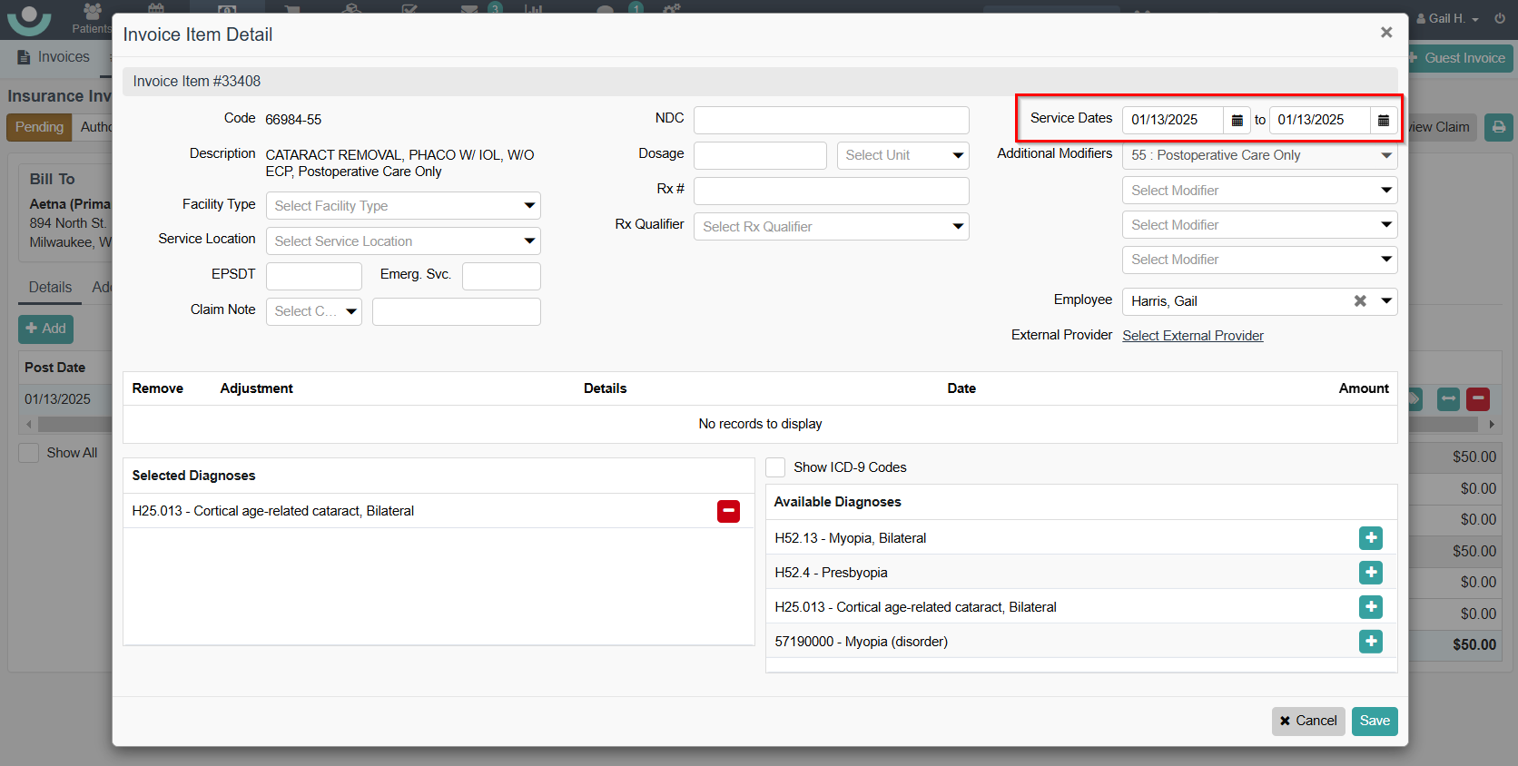This screenshot has height=766, width=1518.
Task: Toggle the Show All checkbox
Action: pos(29,453)
